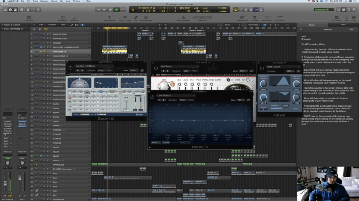Viewport: 359px width, 201px height.
Task: Click the Analyzer button in Channel EQ
Action: click(x=156, y=142)
